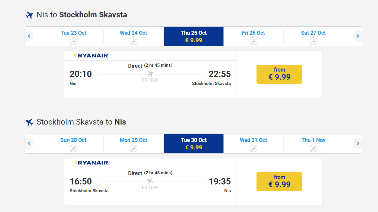
Task: Click the no-flight icon under Thu 1 Nov
Action: pyautogui.click(x=313, y=148)
